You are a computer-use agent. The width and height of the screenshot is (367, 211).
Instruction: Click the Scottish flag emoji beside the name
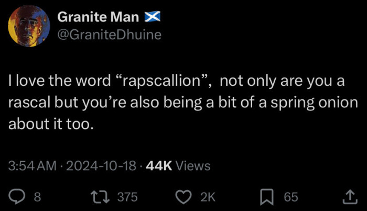coord(152,17)
